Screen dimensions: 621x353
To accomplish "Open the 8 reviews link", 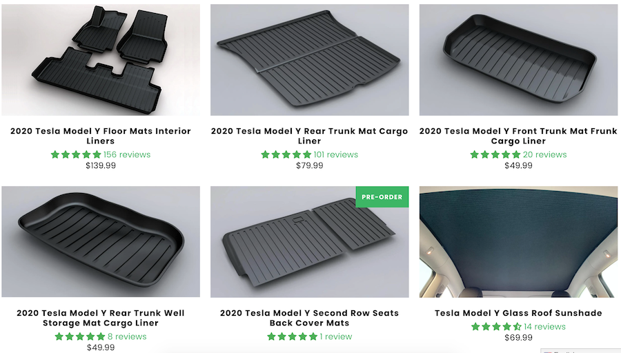I will click(127, 336).
